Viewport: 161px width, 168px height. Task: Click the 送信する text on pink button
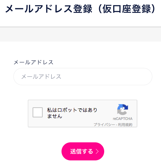pyautogui.click(x=81, y=151)
